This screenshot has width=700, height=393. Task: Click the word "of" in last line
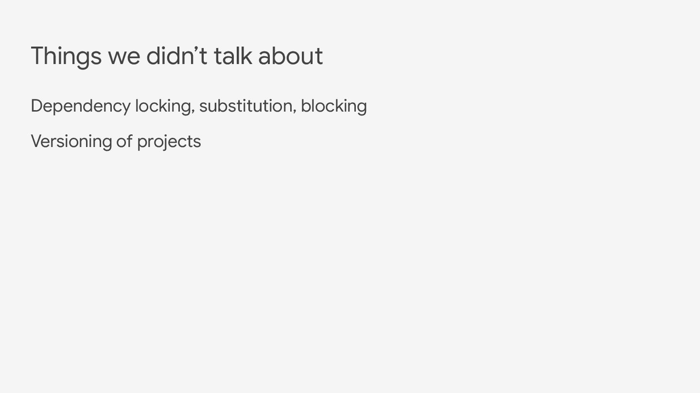(124, 141)
